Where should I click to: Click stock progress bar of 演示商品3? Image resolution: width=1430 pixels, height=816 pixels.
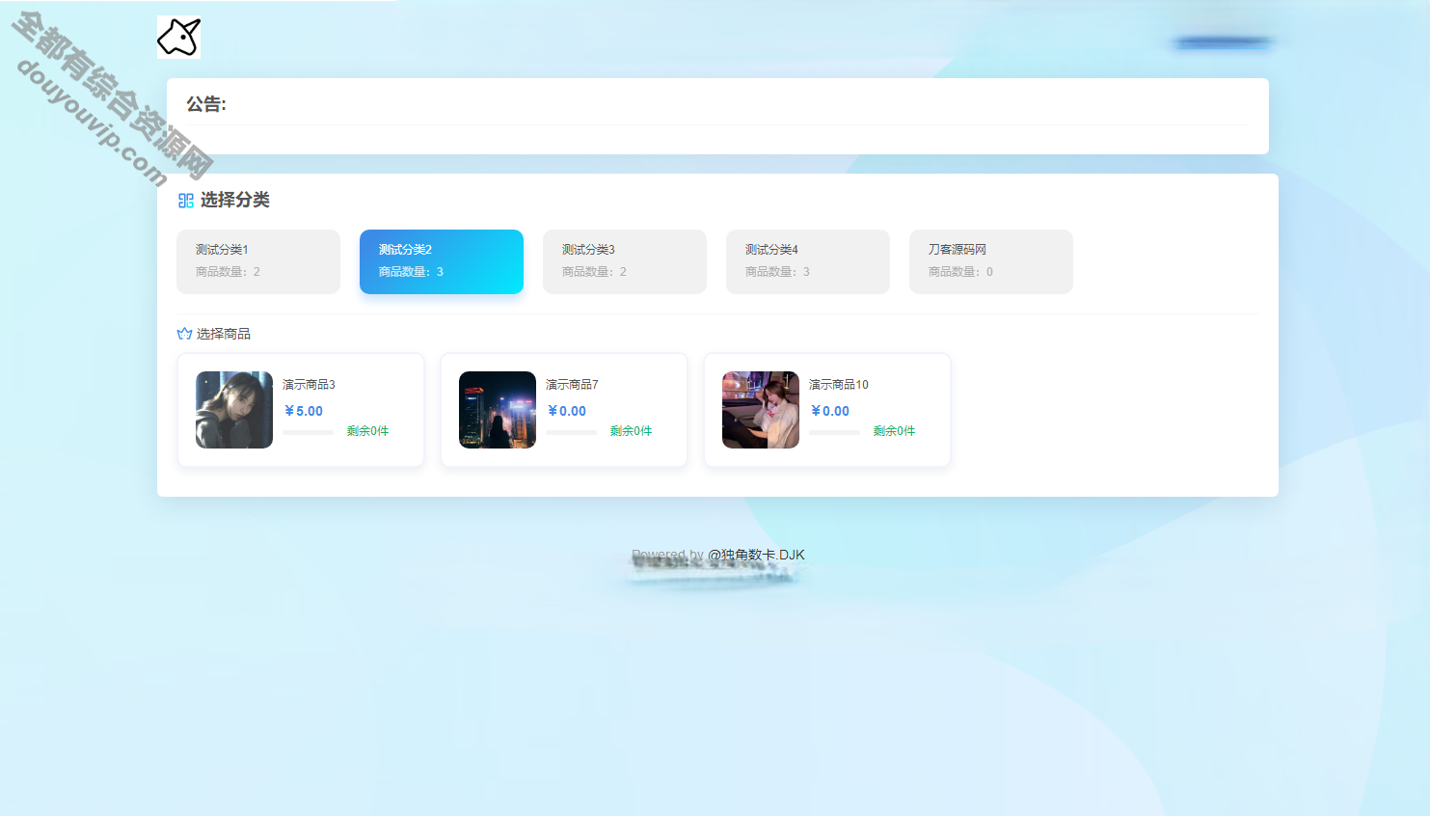pos(308,432)
